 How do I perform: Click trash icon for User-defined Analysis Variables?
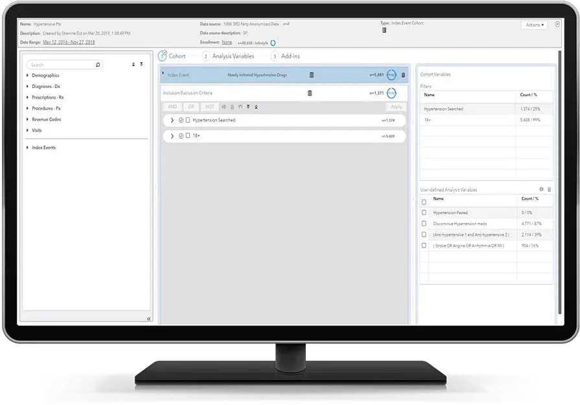point(550,189)
